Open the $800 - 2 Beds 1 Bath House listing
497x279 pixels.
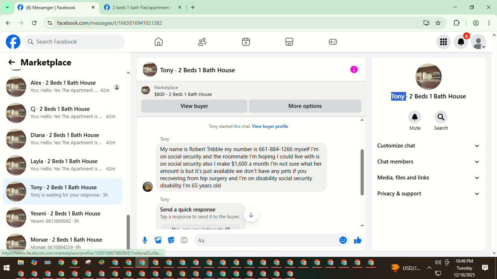(183, 94)
